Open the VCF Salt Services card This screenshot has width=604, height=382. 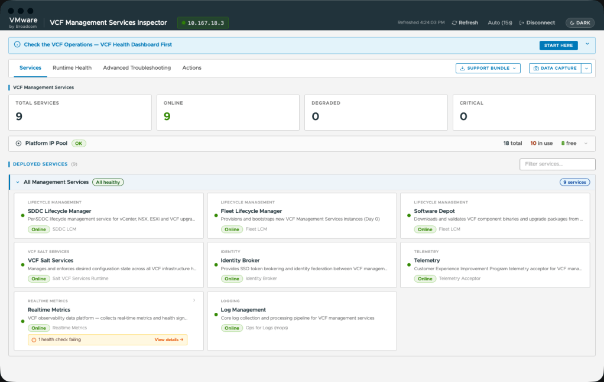click(109, 265)
